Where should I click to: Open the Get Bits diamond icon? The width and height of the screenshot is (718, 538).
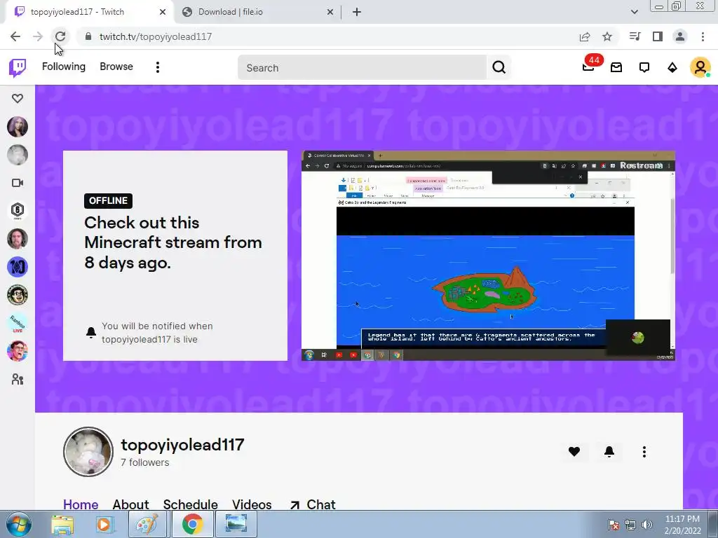(672, 68)
